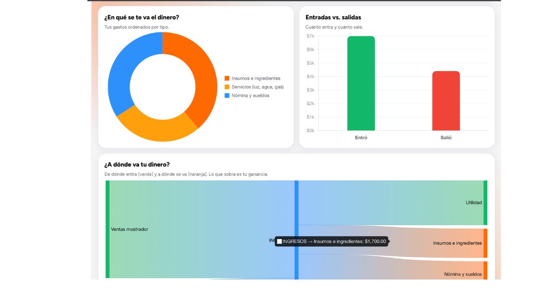Click the subtitle "Tus gastos ordenados por tipo."
The image size is (558, 293).
point(137,27)
